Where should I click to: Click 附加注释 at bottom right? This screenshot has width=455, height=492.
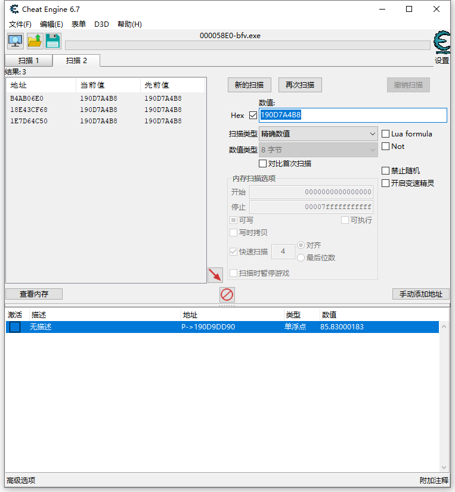[x=434, y=481]
